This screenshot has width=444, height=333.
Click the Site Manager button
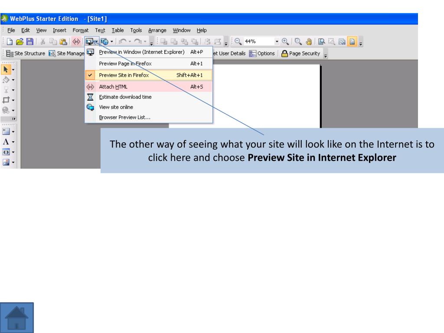[x=66, y=53]
